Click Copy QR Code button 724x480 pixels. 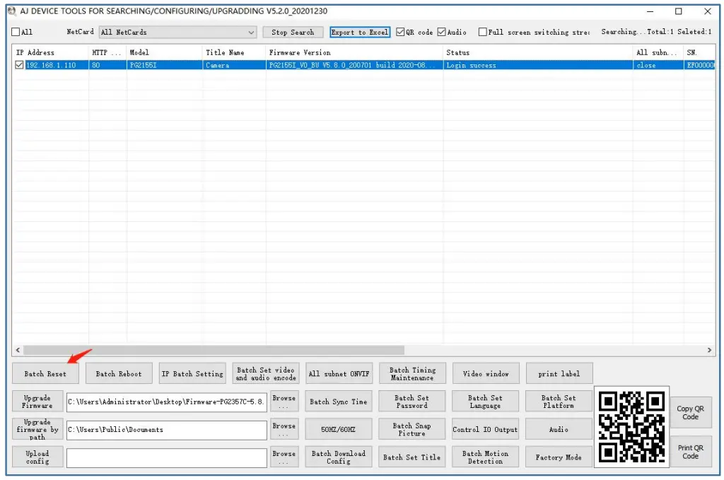[x=691, y=413]
